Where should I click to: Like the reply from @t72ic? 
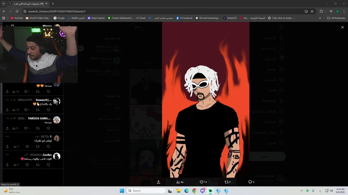(27, 147)
